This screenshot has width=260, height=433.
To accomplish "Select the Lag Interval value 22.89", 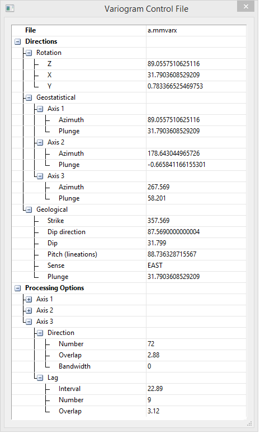I will tap(196, 389).
